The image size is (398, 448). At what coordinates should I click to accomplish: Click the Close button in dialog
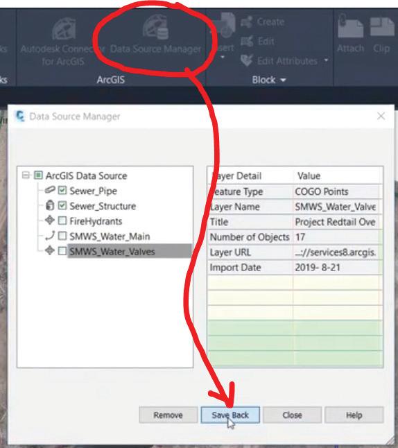click(293, 415)
